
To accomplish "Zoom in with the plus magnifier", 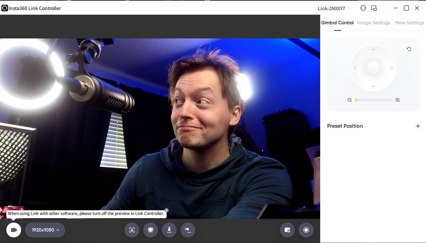I will pos(398,100).
